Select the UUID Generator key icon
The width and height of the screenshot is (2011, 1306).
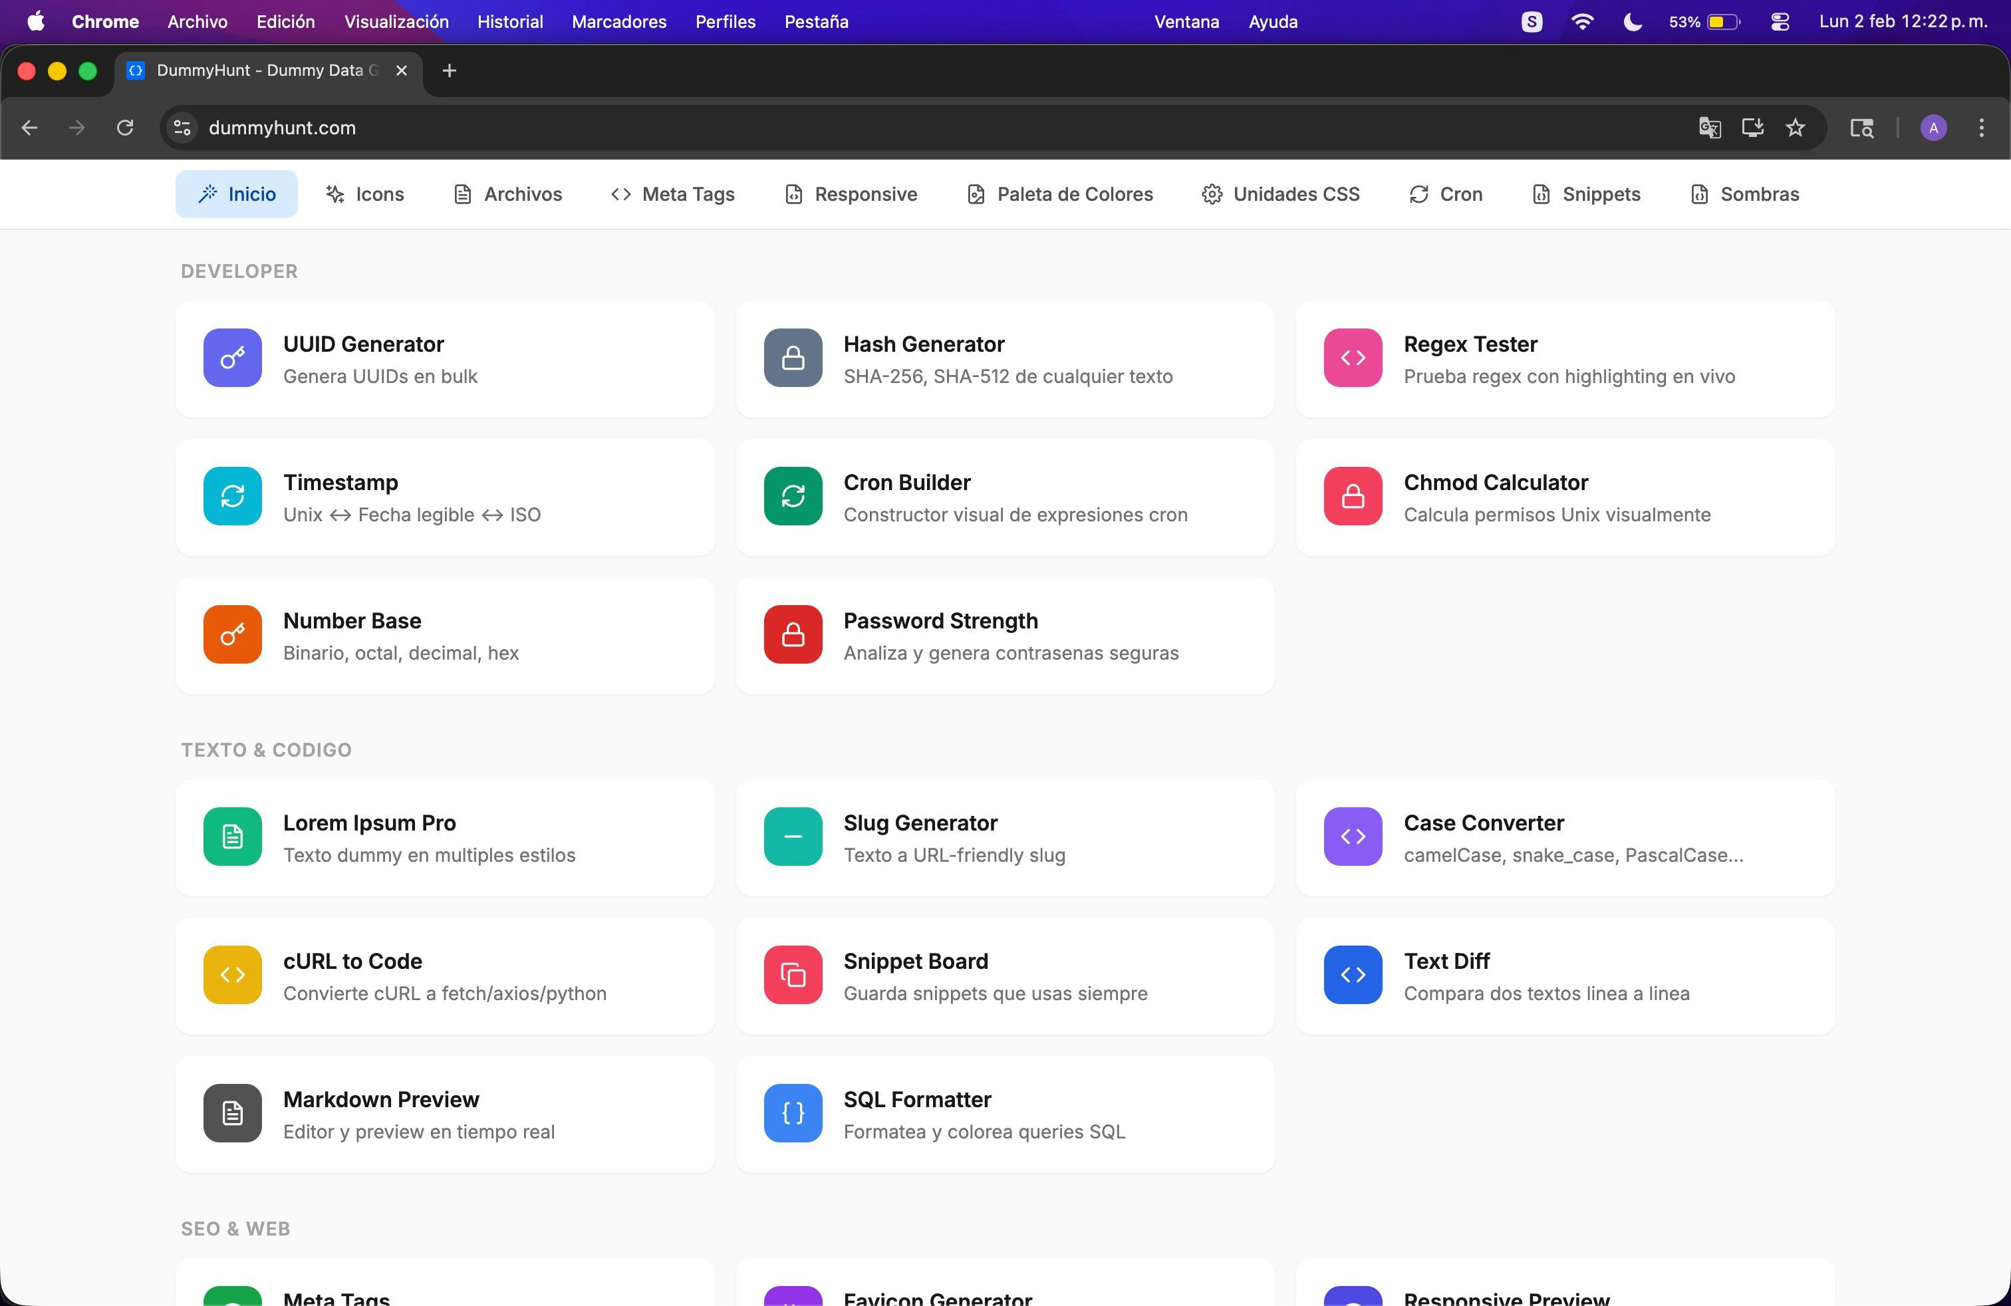(231, 358)
